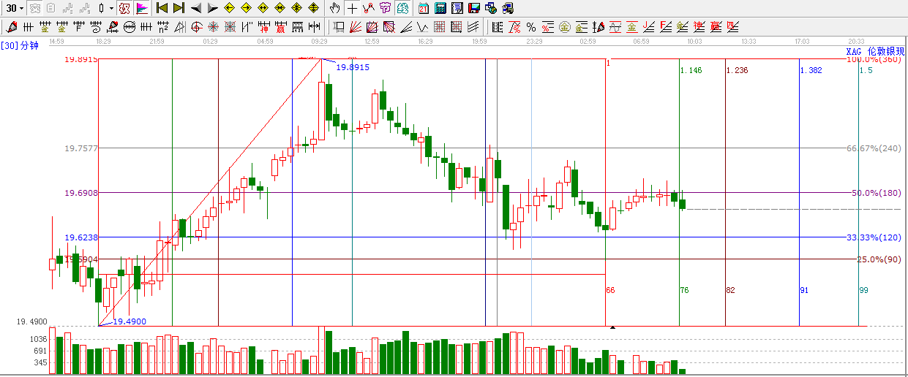Image resolution: width=908 pixels, height=377 pixels.
Task: Open the calendar date icon
Action: point(424,8)
